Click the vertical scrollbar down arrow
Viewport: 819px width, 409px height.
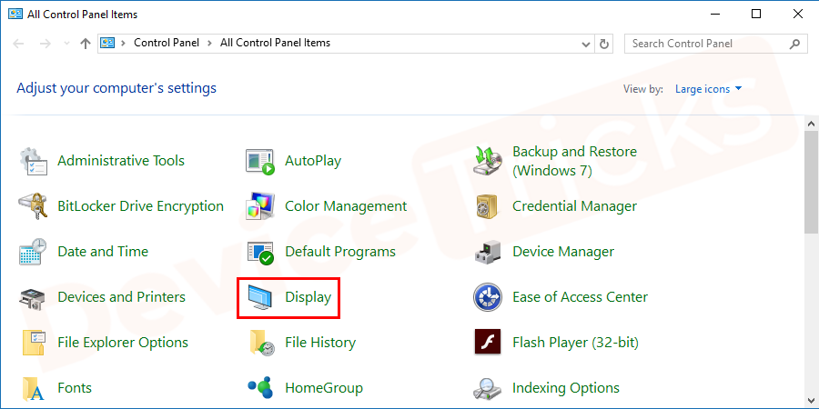(x=811, y=397)
